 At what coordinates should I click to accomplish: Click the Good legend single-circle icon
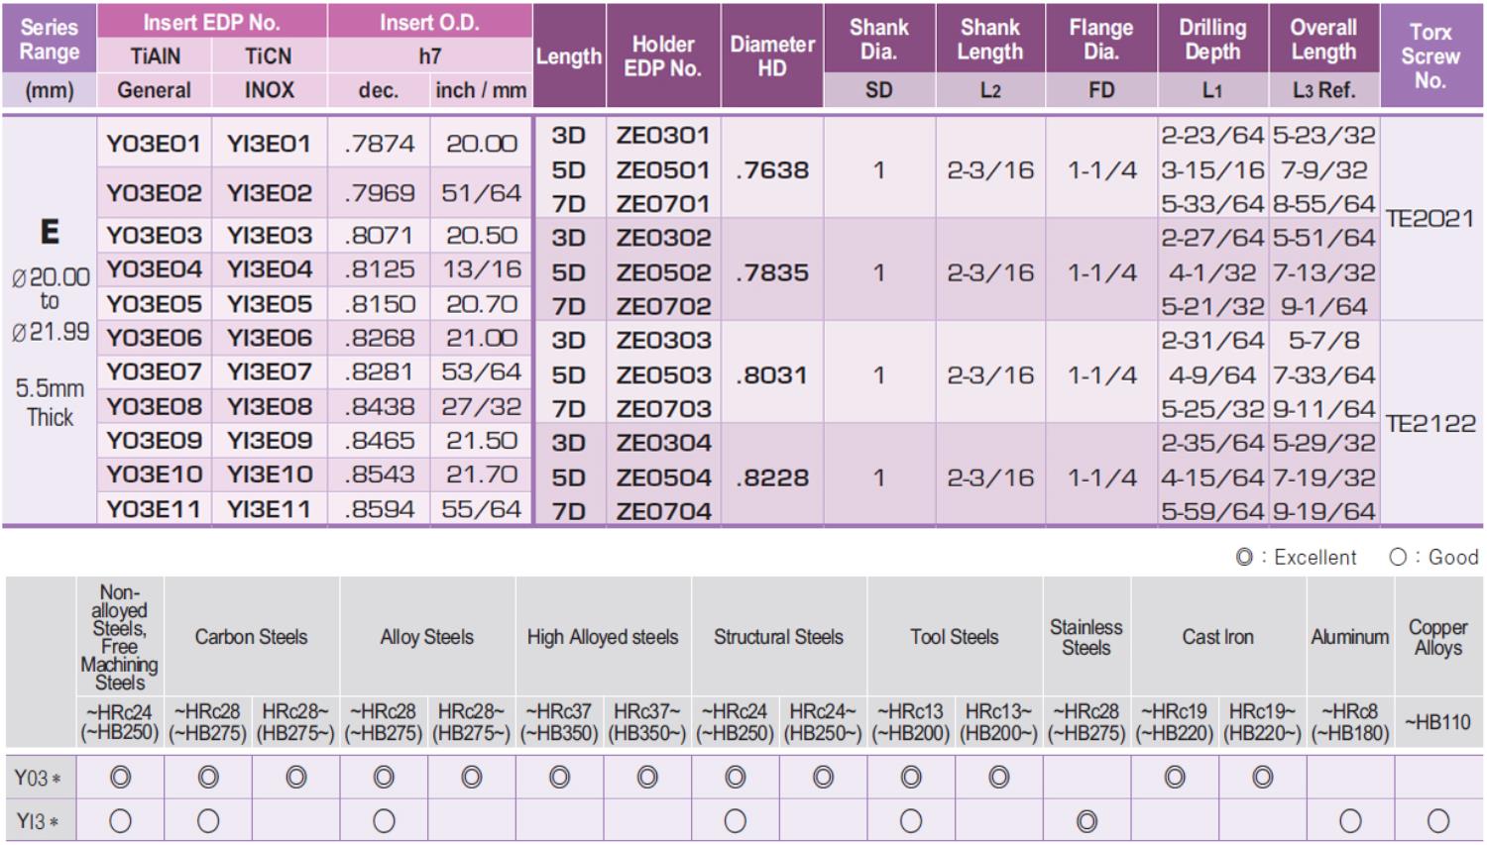coord(1398,558)
